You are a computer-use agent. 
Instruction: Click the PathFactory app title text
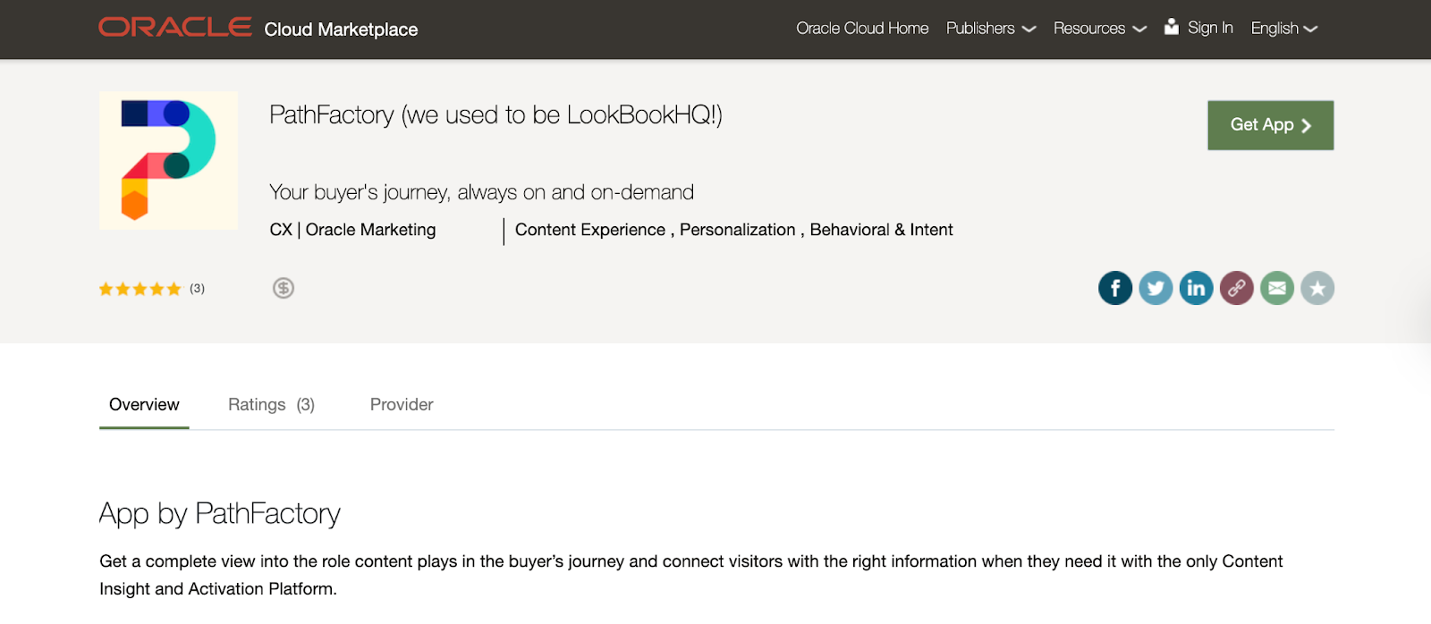click(495, 115)
